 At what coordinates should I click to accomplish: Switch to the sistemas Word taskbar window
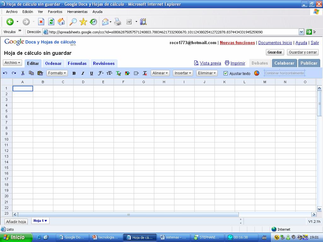[x=174, y=237]
